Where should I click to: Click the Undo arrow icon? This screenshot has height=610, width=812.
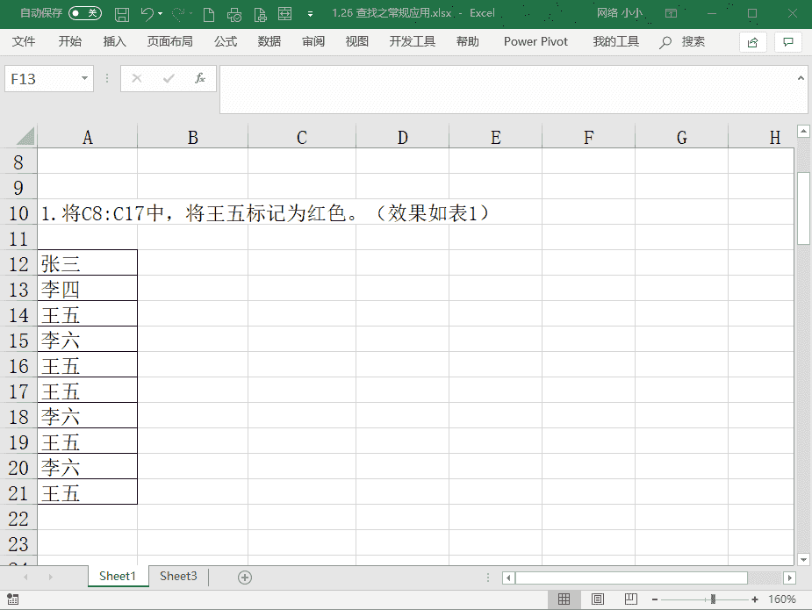(147, 14)
